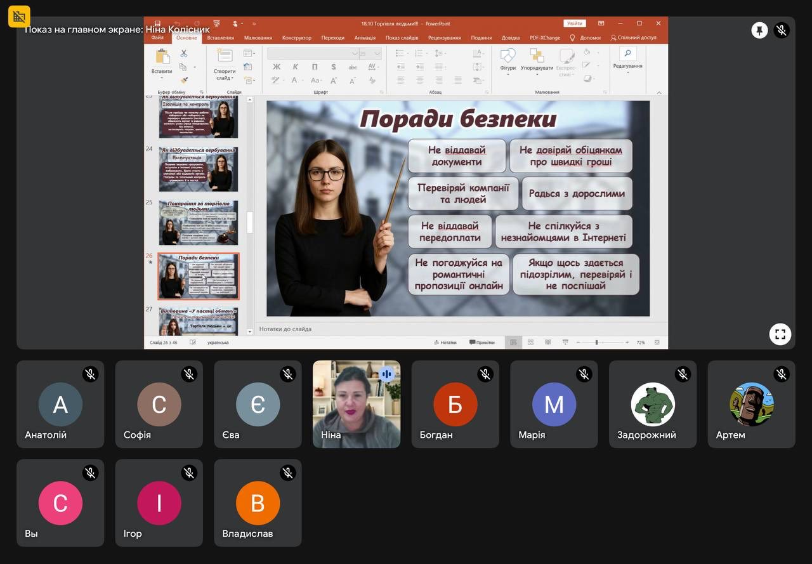Click the Увійти sign-in button
The image size is (812, 564).
pos(575,23)
